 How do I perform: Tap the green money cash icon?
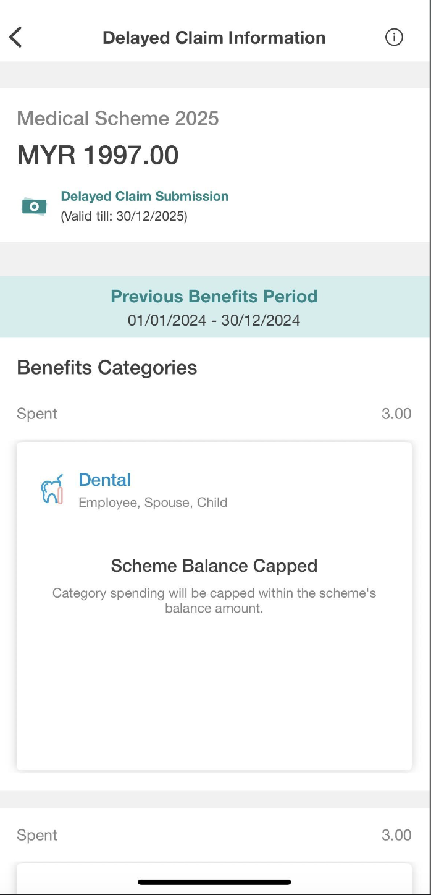[34, 206]
